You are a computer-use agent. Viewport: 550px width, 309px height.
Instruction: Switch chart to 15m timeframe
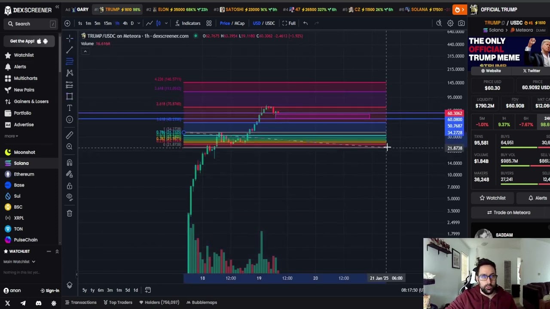(107, 23)
